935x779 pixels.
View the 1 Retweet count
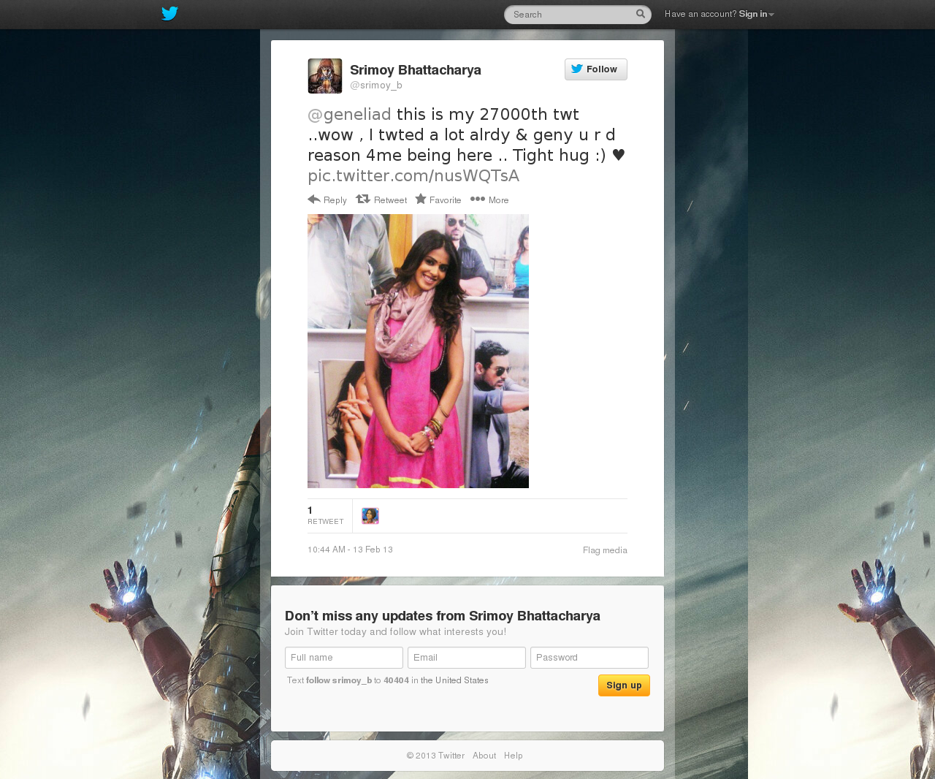(325, 515)
